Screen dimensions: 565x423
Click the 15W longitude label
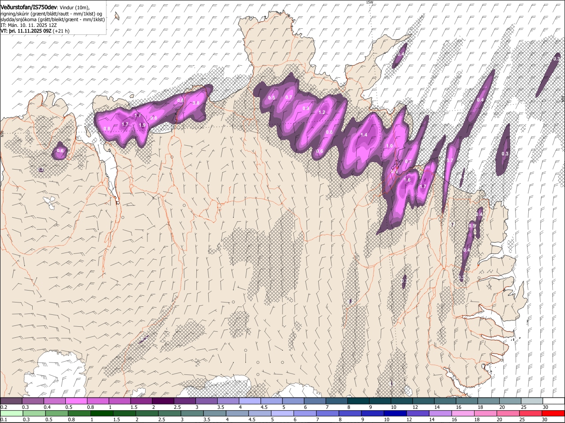(x=369, y=2)
